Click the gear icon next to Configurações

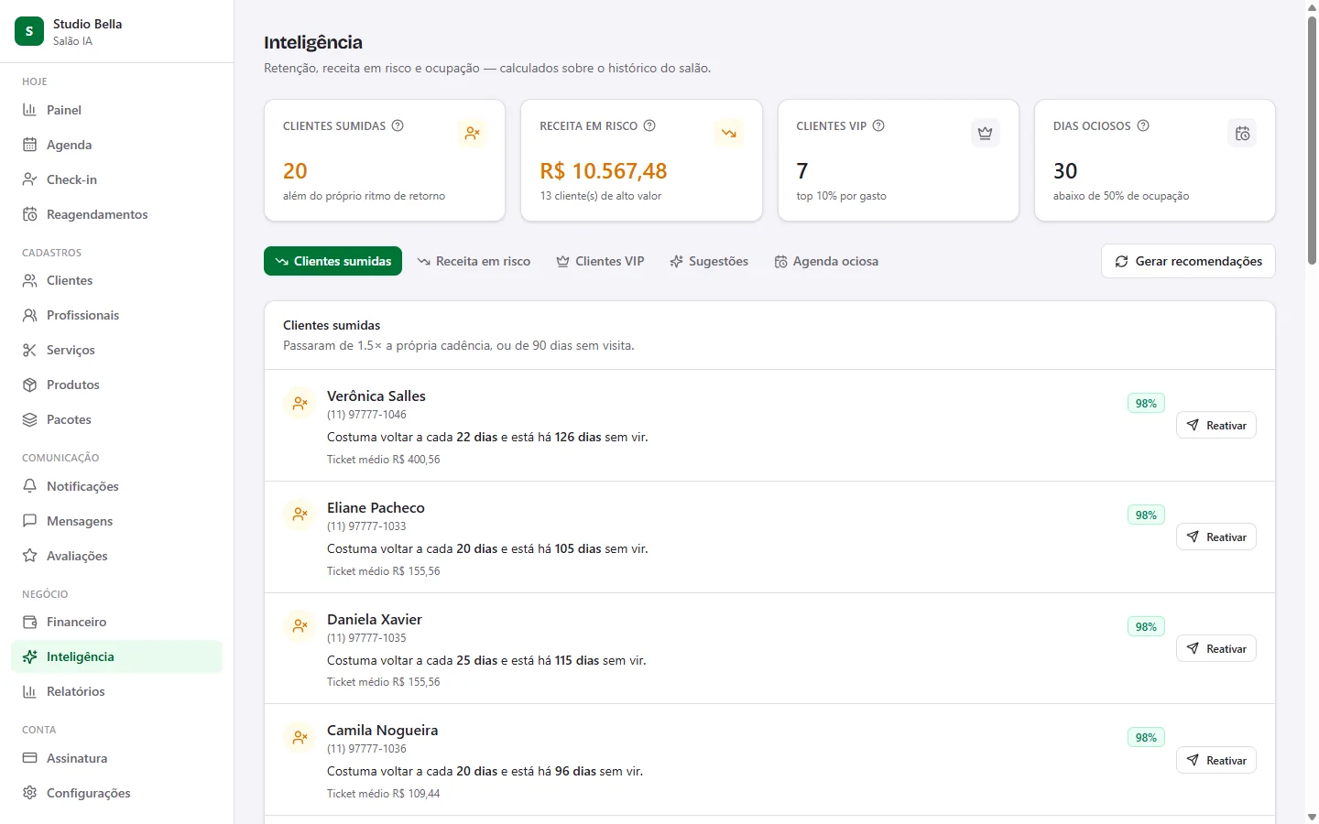point(29,793)
